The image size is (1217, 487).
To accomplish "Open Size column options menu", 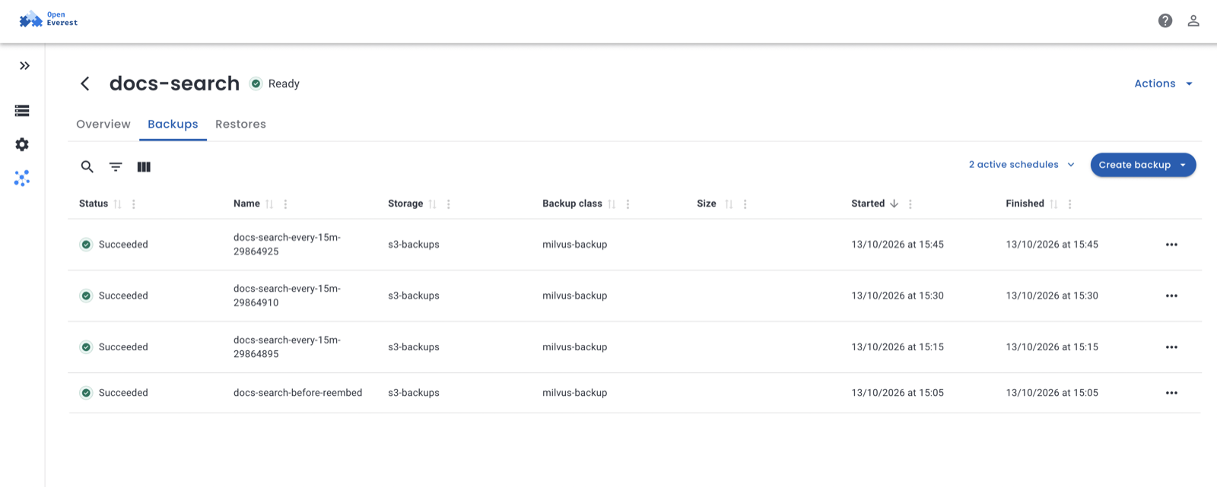I will [x=745, y=204].
